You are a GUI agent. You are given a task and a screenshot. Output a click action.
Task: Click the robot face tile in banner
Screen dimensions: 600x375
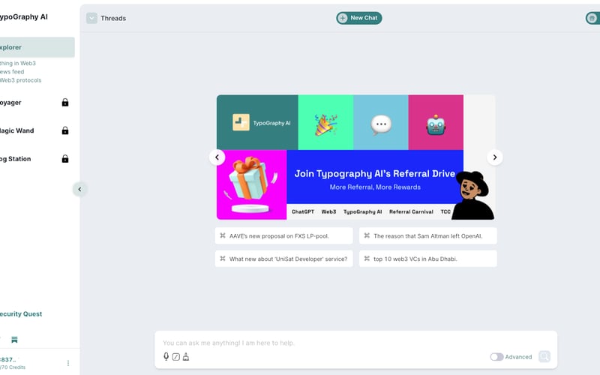pyautogui.click(x=436, y=122)
